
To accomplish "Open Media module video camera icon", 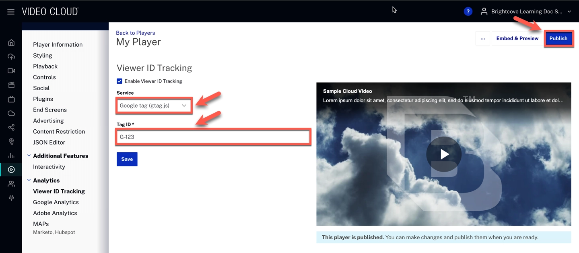I will pyautogui.click(x=11, y=71).
